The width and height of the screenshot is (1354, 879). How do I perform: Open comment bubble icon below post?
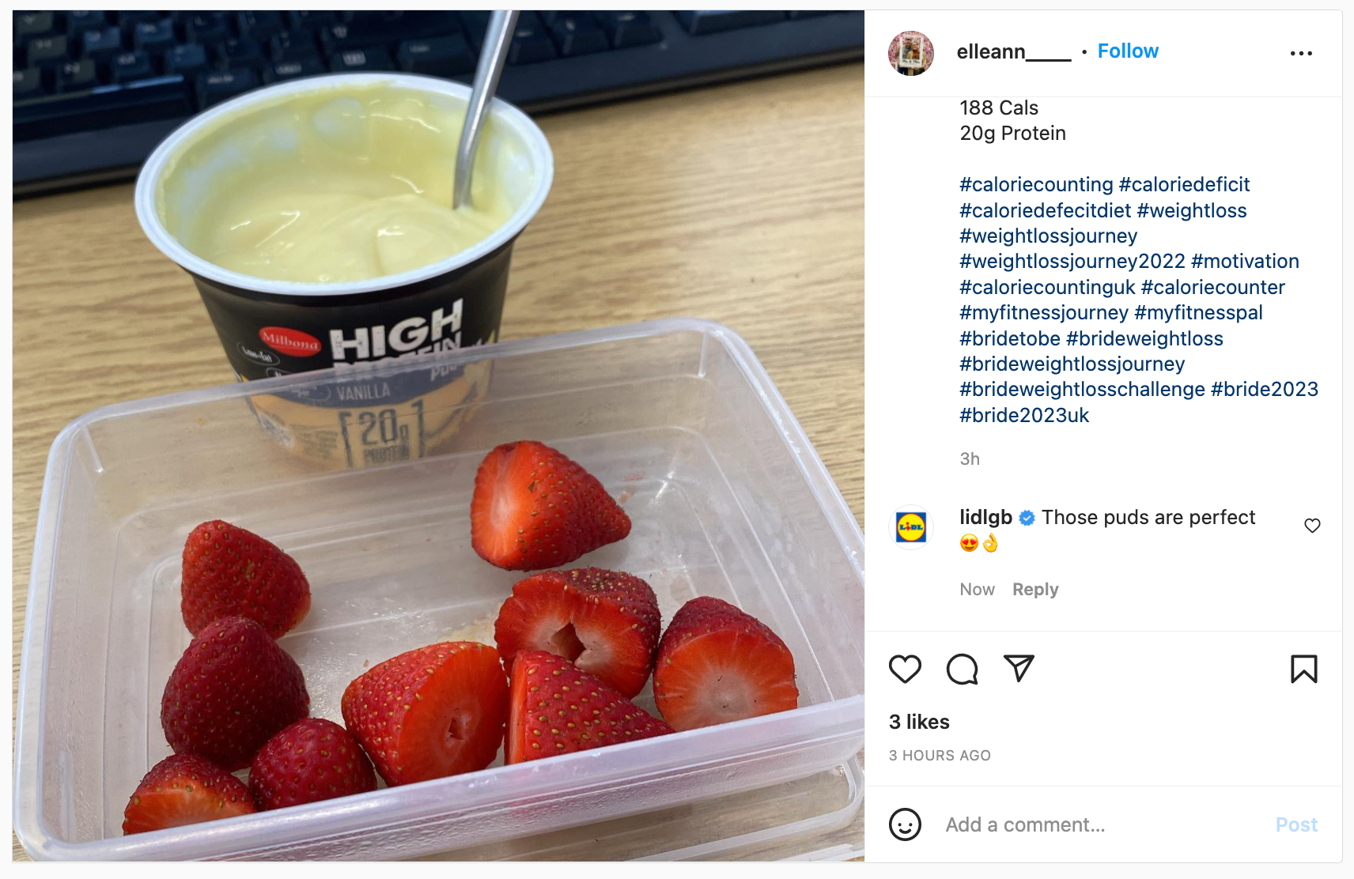point(962,670)
